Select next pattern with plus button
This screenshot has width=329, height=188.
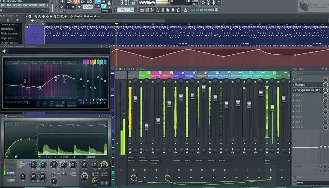(136, 10)
